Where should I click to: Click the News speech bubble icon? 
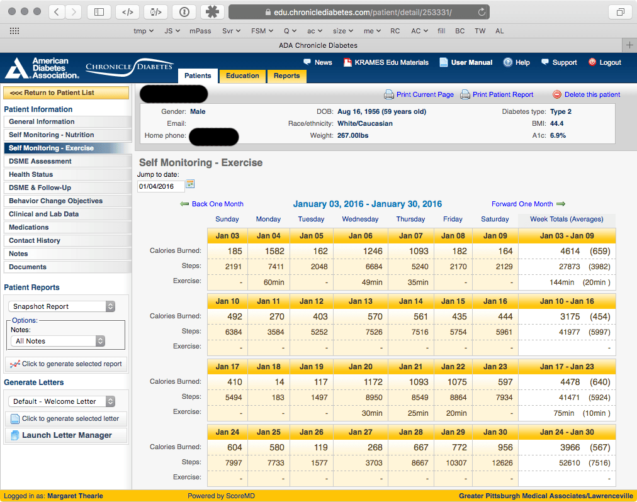(x=307, y=62)
